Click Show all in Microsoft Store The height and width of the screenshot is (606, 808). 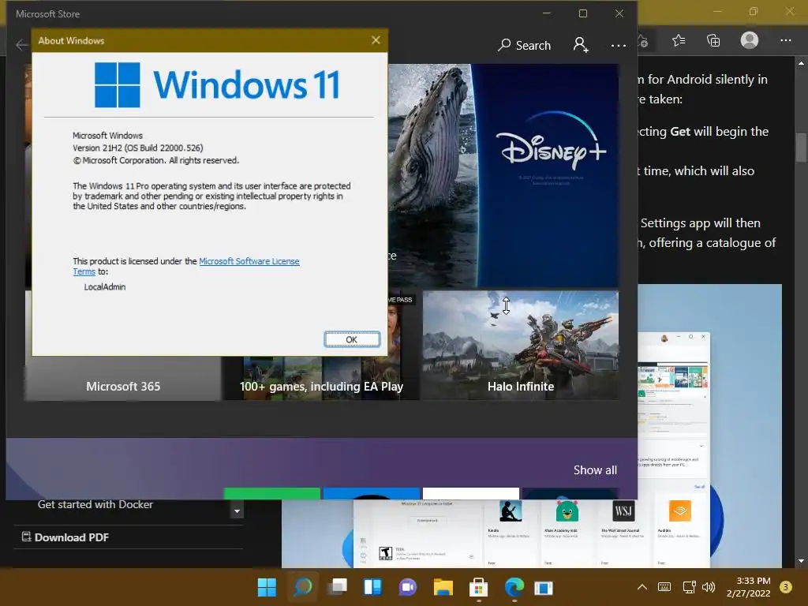click(x=595, y=470)
